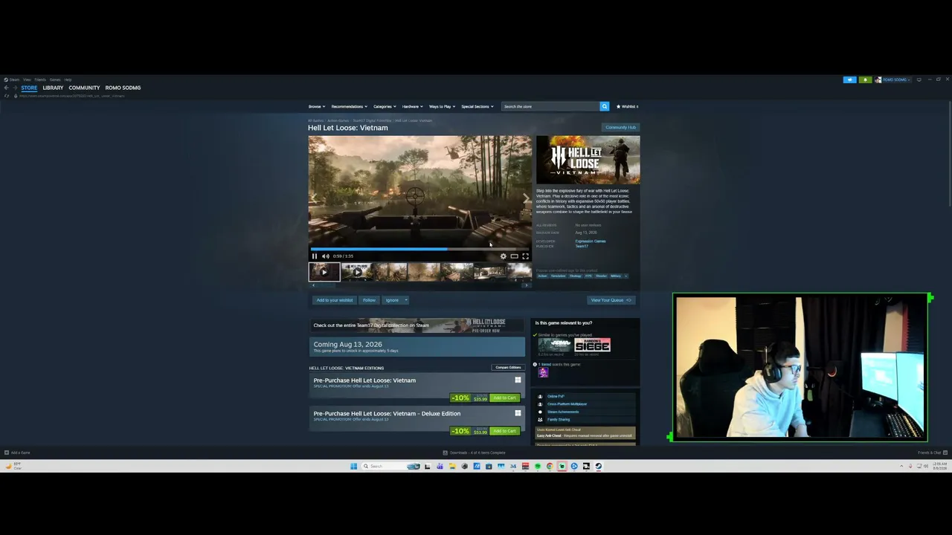The width and height of the screenshot is (952, 535).
Task: Open video settings gear
Action: coord(504,256)
